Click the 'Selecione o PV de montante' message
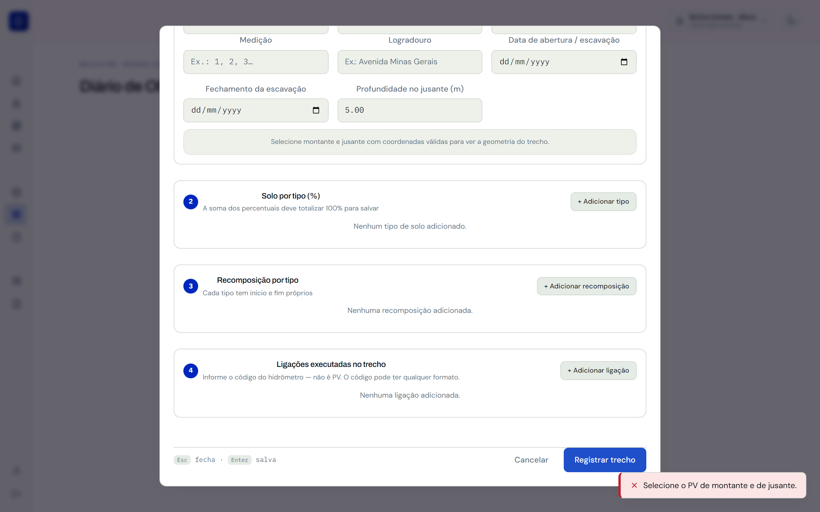The width and height of the screenshot is (820, 512). click(x=720, y=486)
